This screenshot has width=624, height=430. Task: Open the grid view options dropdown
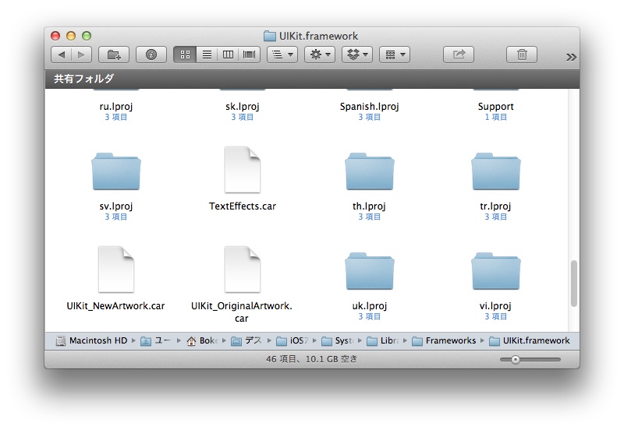click(x=395, y=55)
